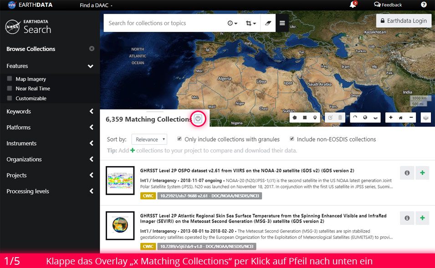Open the Feedback link

point(388,5)
